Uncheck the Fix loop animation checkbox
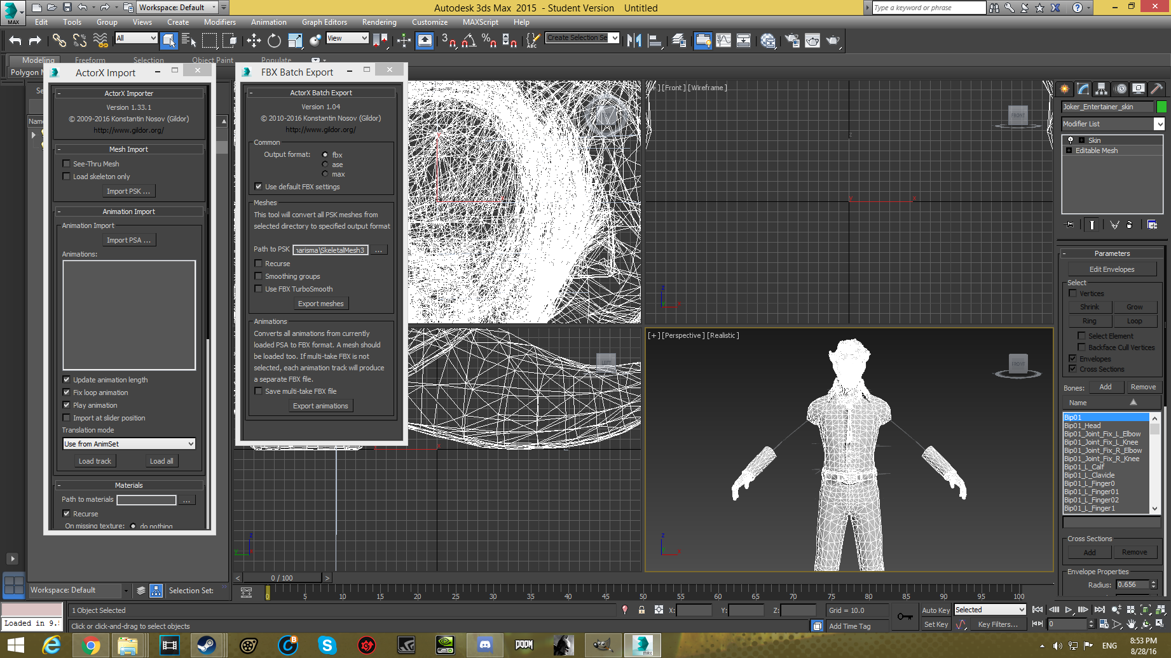 click(67, 393)
